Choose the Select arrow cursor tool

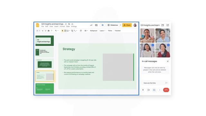coord(62,31)
